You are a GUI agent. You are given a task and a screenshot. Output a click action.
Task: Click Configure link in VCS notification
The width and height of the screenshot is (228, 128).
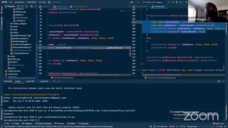[178, 118]
